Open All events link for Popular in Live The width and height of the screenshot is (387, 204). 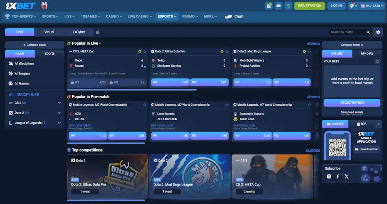point(313,43)
